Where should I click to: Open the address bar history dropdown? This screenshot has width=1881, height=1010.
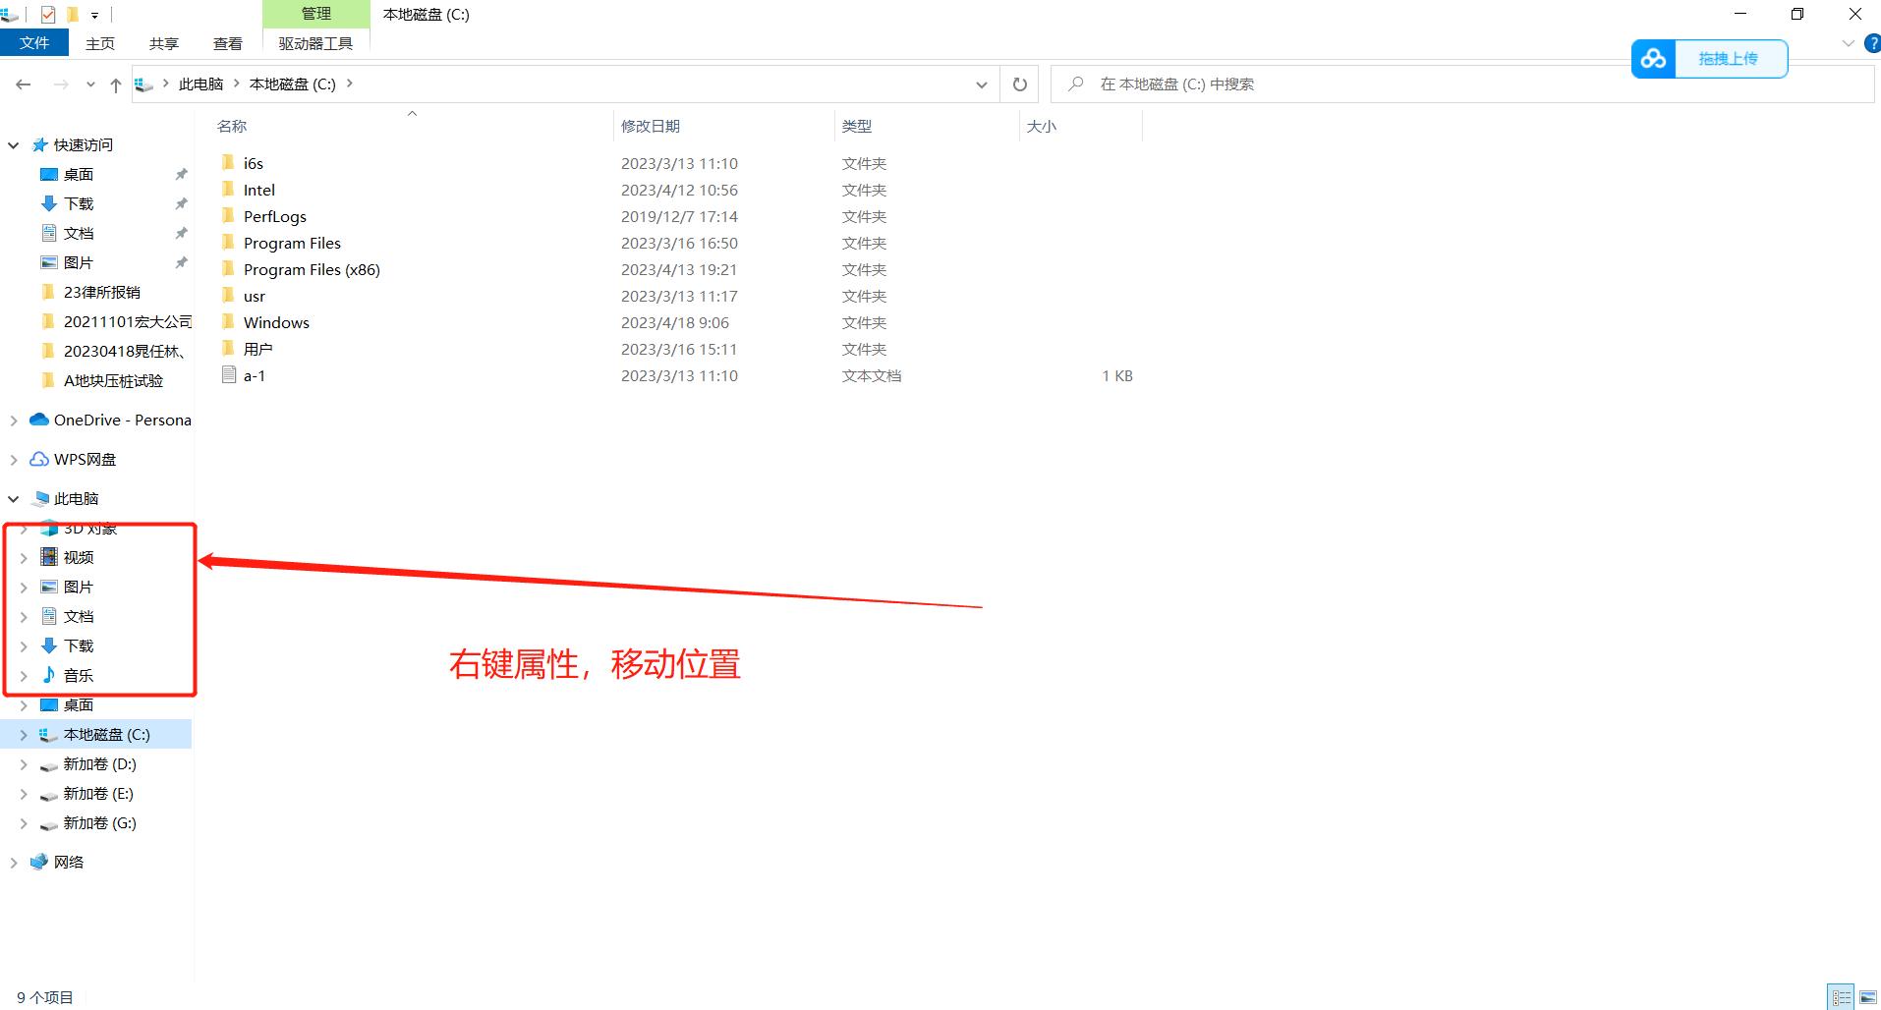click(x=980, y=84)
